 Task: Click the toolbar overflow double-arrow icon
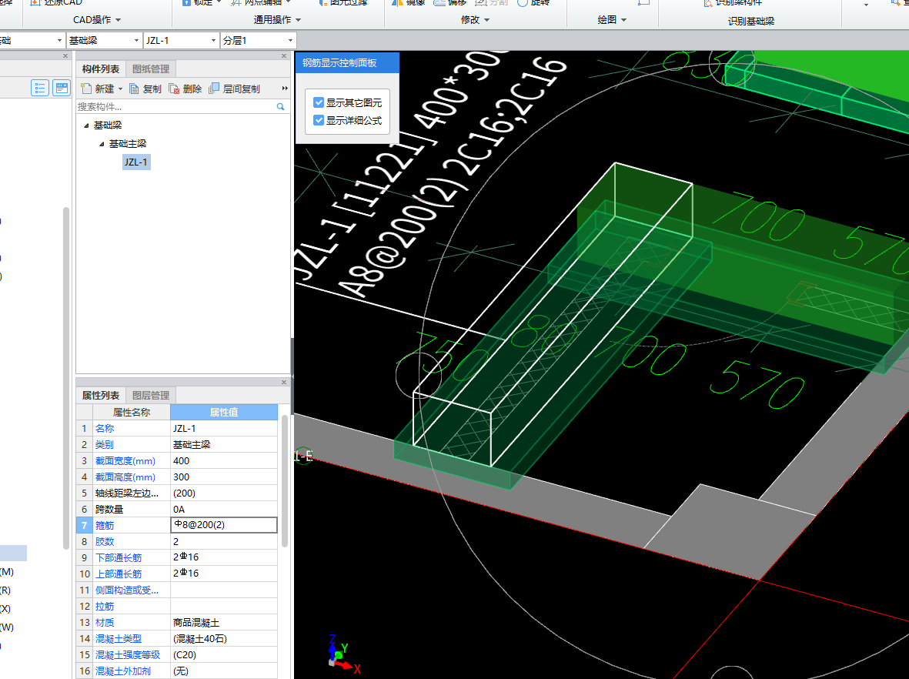(x=285, y=88)
